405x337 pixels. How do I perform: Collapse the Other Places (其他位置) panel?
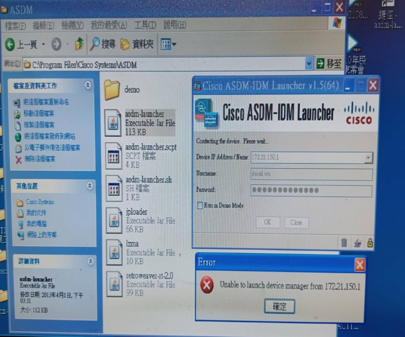(x=90, y=185)
